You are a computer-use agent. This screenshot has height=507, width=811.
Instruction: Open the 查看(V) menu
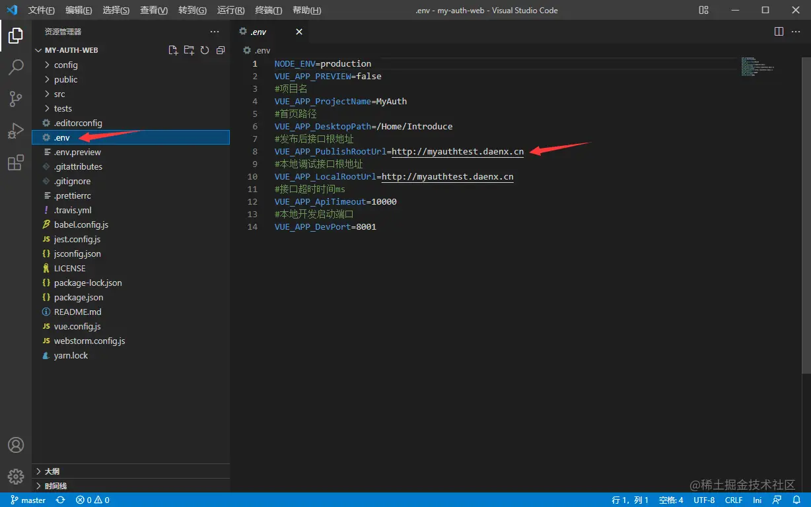coord(154,10)
